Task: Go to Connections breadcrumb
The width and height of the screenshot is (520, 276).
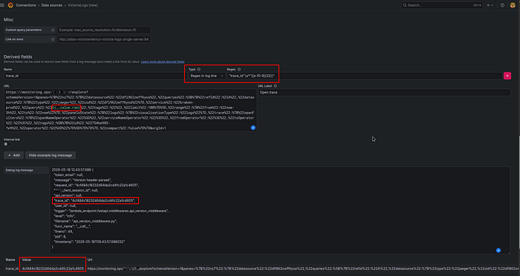Action: [x=26, y=5]
